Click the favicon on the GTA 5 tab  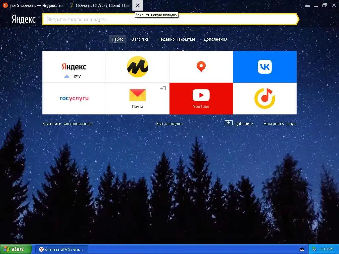tap(72, 5)
